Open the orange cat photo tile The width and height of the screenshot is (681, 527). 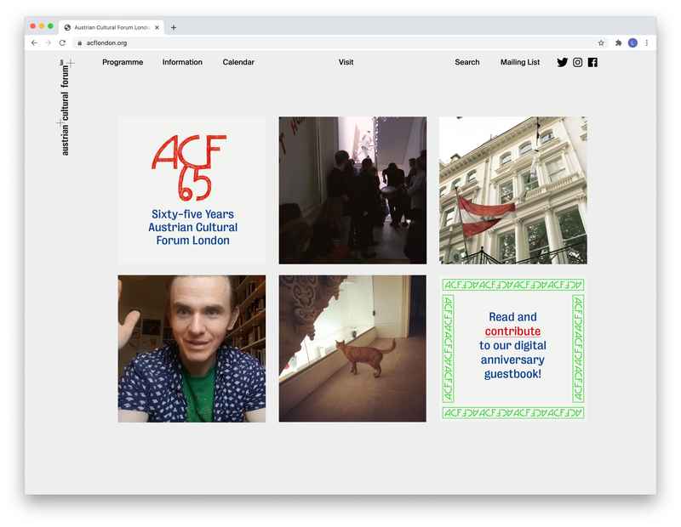[x=352, y=348]
